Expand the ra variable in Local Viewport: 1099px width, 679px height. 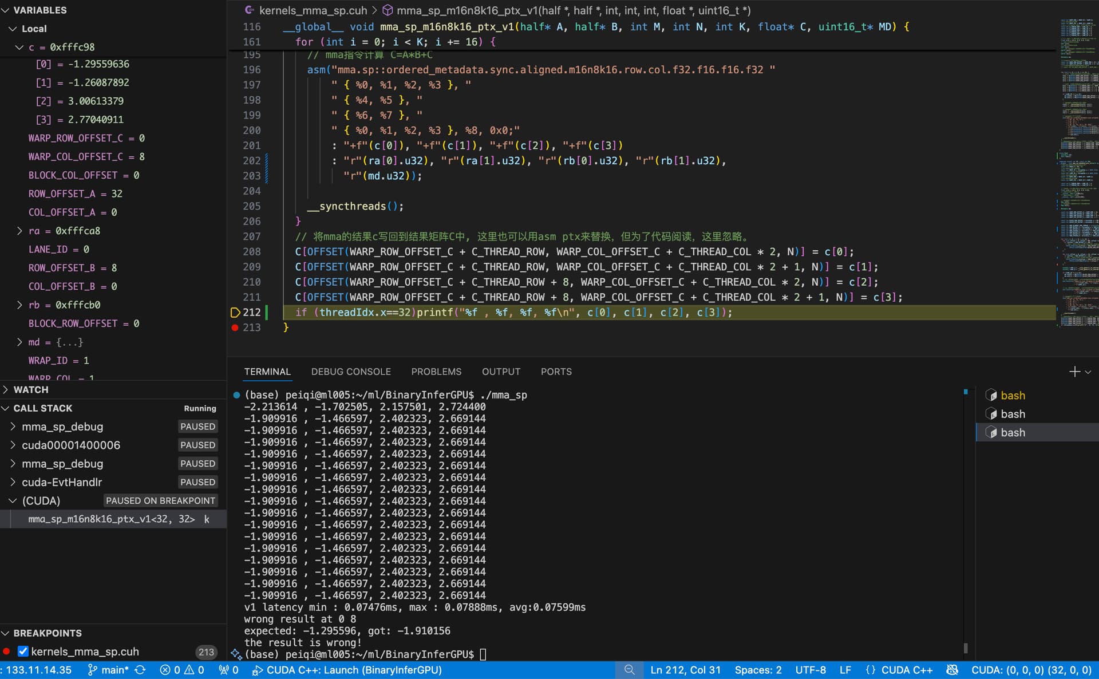pos(19,231)
